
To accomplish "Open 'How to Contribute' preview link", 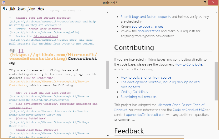I will pos(189,64).
